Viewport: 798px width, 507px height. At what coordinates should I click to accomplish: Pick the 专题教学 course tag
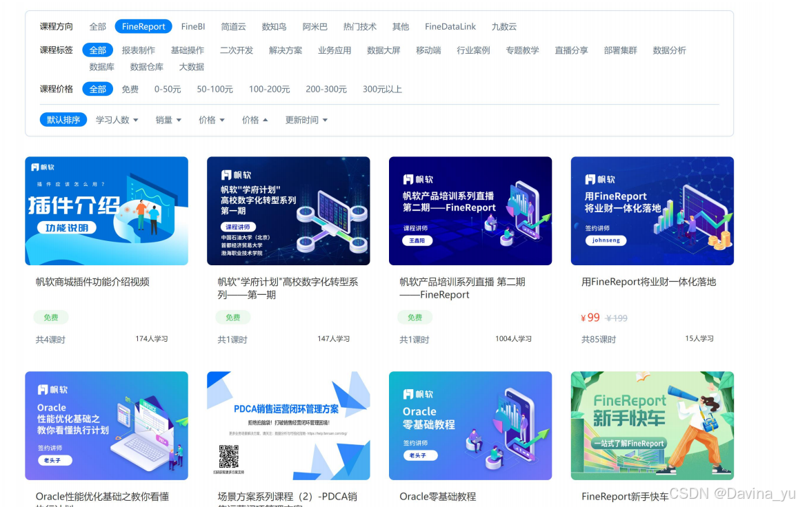click(522, 50)
